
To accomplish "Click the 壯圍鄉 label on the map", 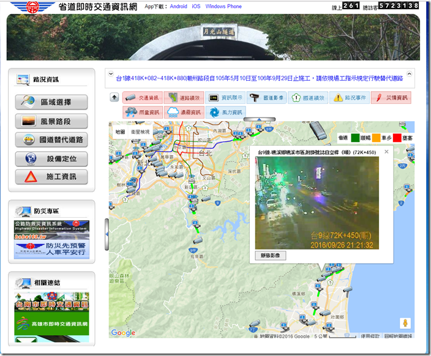I will coord(337,317).
